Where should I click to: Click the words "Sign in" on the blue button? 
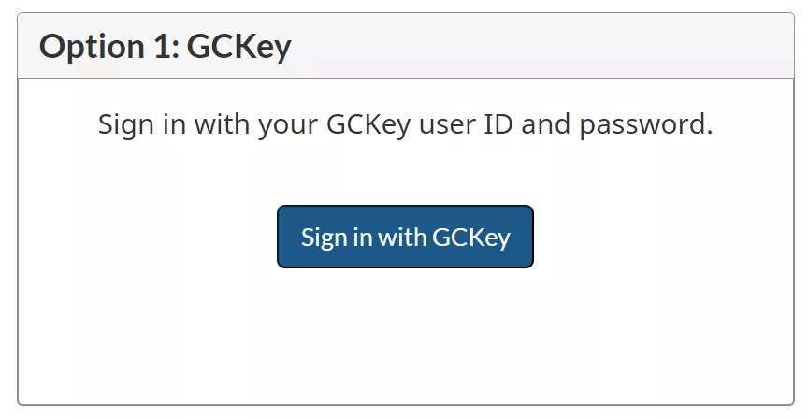coord(335,238)
